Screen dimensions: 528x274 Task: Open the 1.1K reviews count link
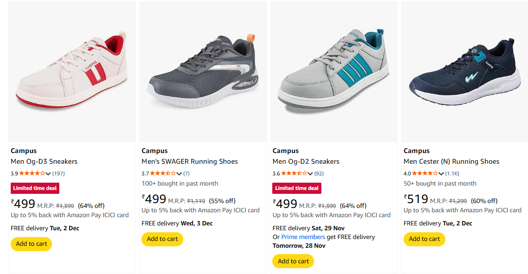tap(452, 173)
